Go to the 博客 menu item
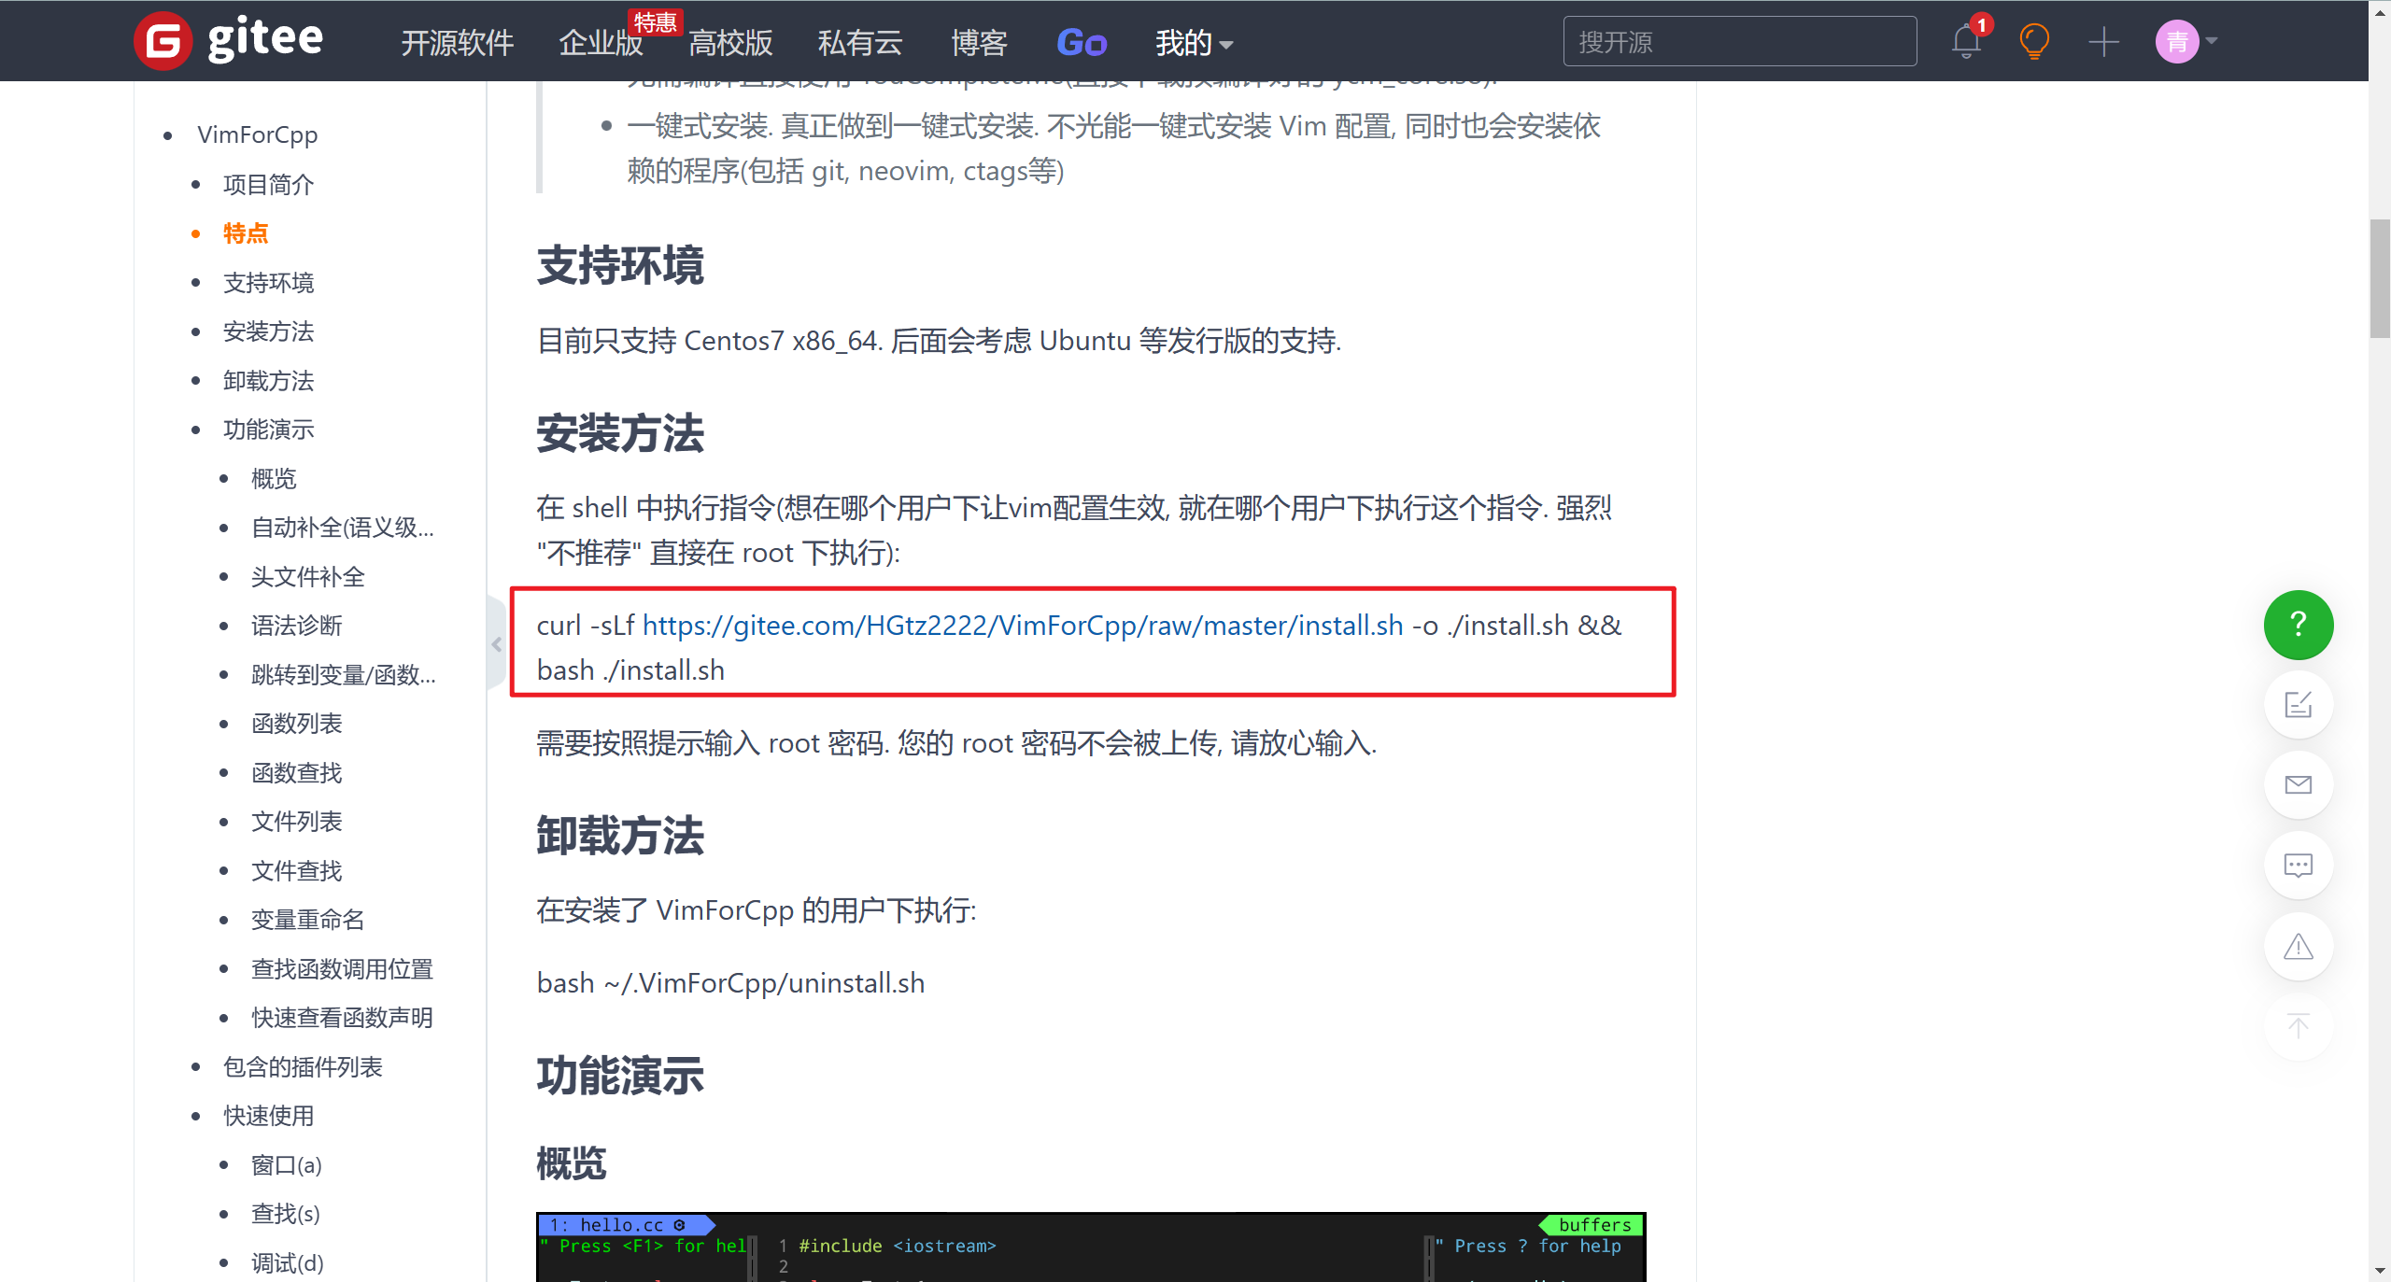This screenshot has height=1282, width=2391. 978,43
